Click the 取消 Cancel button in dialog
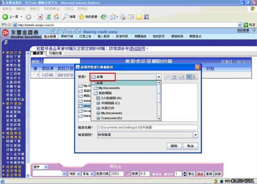257x184 pixels. click(190, 146)
